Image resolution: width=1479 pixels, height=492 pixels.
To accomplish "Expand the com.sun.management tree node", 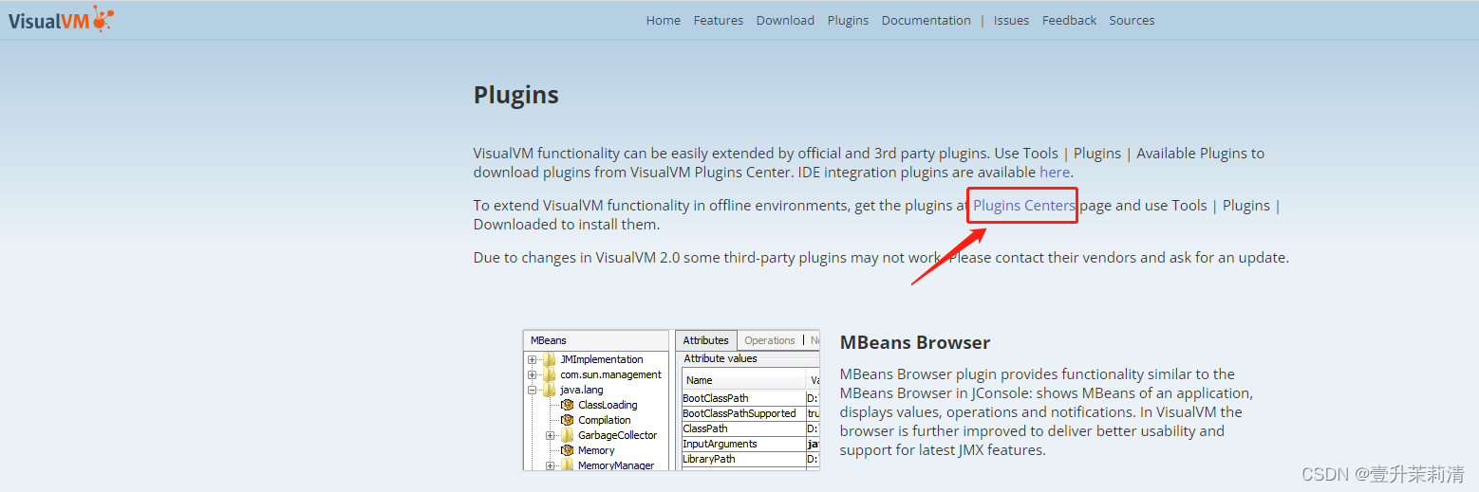I will pos(533,375).
